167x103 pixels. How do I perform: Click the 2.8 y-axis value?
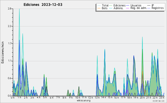(9, 9)
